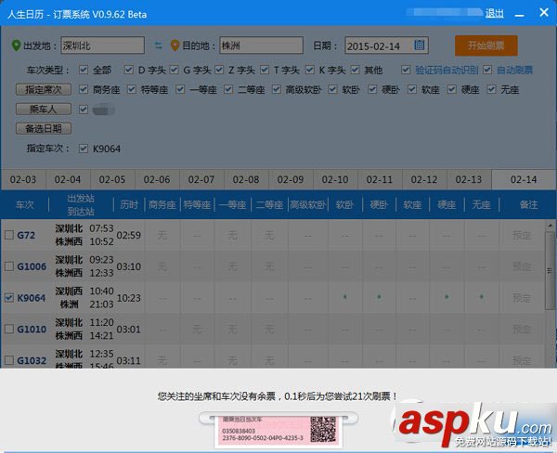Viewport: 557px width, 453px height.
Task: Disable 验证码自动识别 checkbox
Action: click(x=406, y=70)
